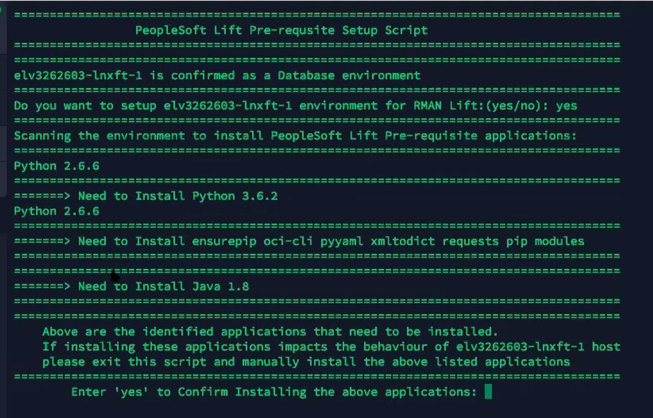Click the 'Enter 'yes' to Confirm Installing' prompt text

point(274,392)
